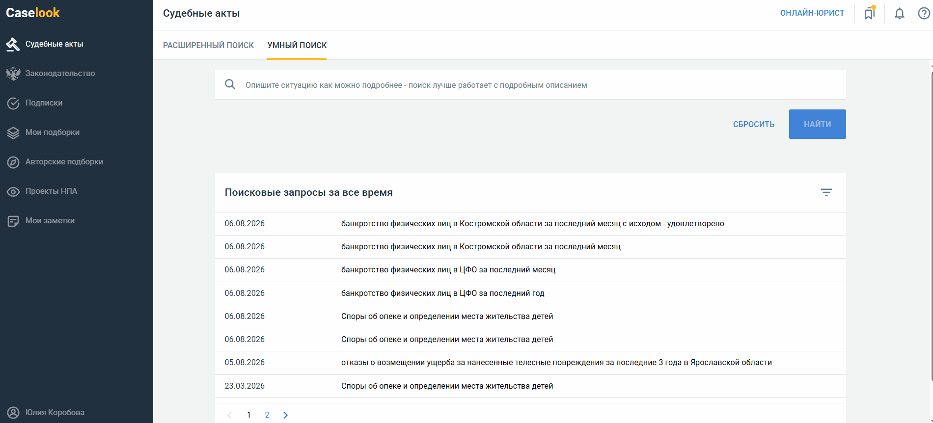Open the filter icon for search queries
The height and width of the screenshot is (423, 933).
(x=826, y=192)
